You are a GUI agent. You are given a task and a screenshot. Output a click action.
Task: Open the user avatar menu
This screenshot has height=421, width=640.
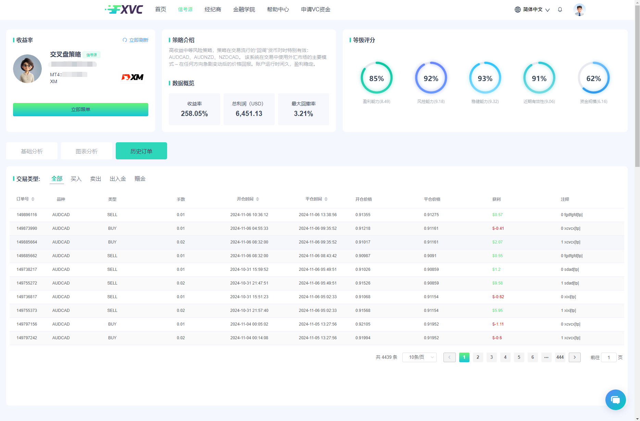pyautogui.click(x=579, y=10)
